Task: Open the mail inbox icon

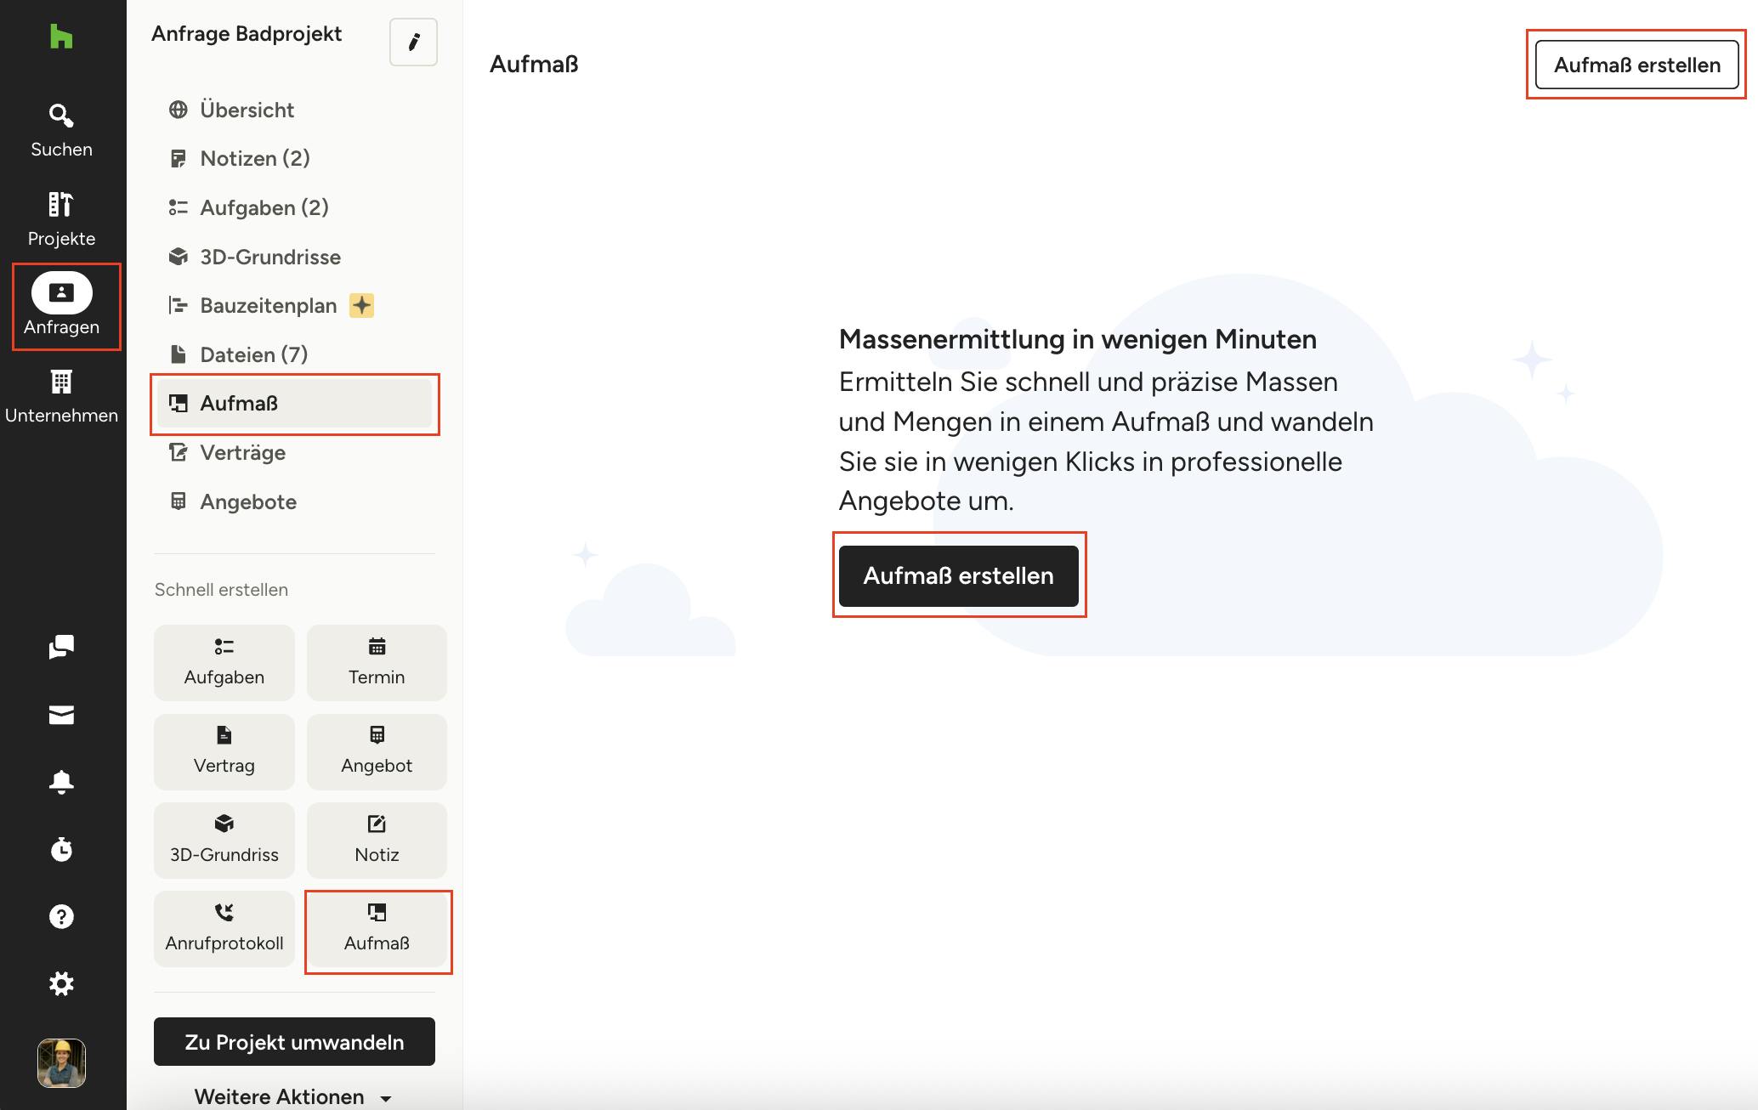Action: tap(61, 715)
